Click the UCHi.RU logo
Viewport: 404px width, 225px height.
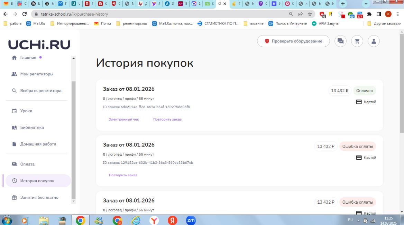(x=39, y=45)
